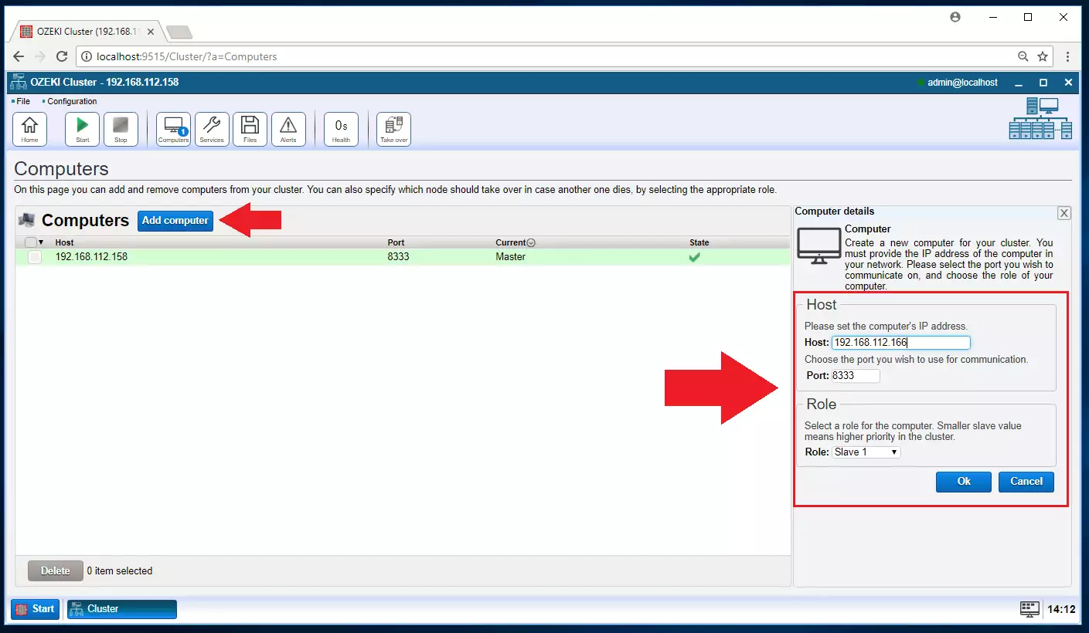The width and height of the screenshot is (1089, 633).
Task: Open the Ozeki Start menu button
Action: [36, 609]
